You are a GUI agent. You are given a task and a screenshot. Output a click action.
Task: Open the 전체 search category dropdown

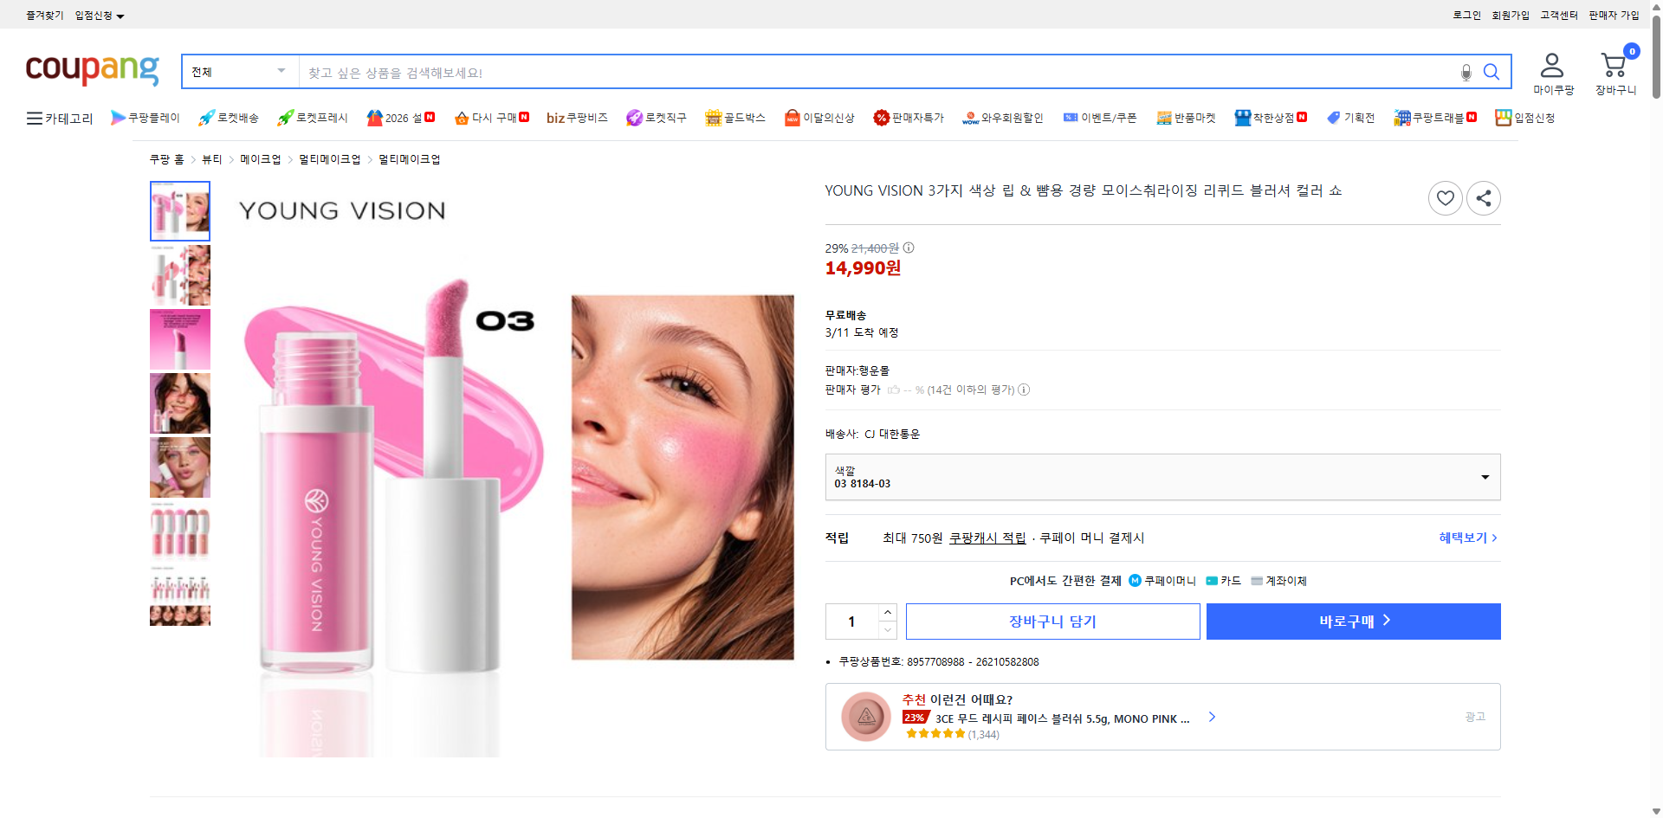coord(238,71)
